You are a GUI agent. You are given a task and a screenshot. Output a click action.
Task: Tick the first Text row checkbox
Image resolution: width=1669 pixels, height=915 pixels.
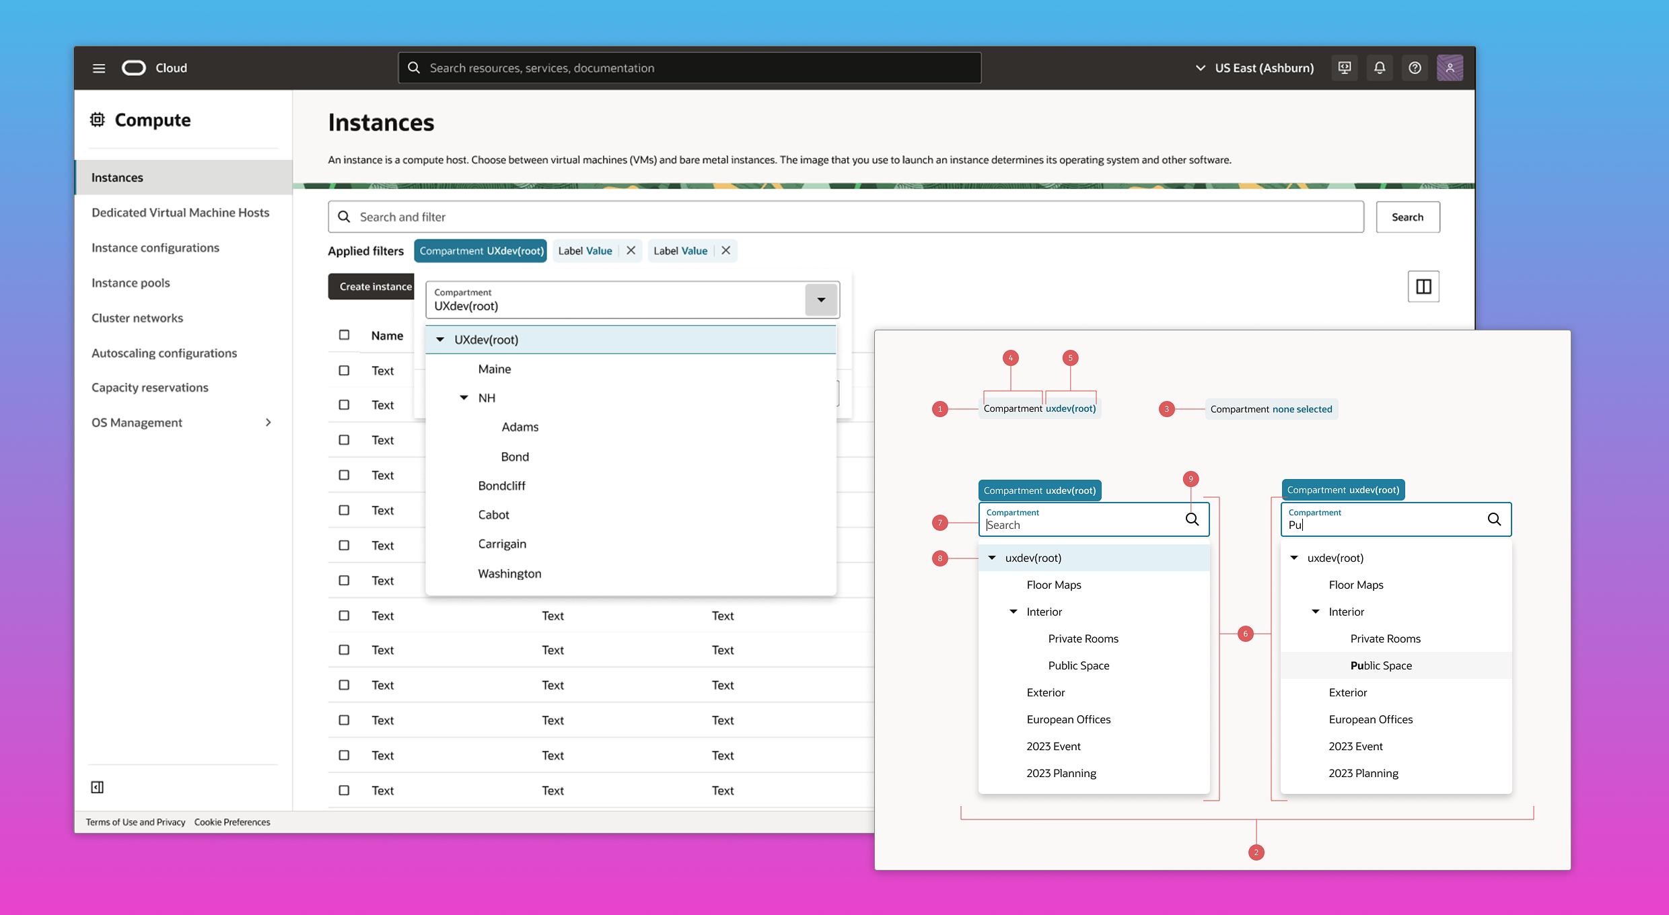pyautogui.click(x=344, y=371)
